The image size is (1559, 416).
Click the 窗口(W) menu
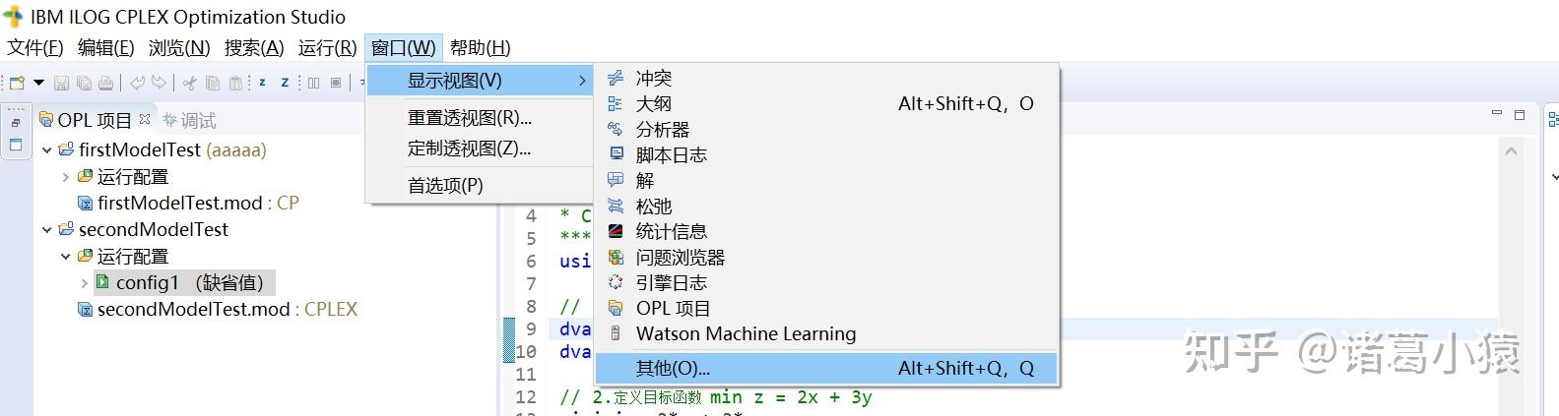(404, 47)
